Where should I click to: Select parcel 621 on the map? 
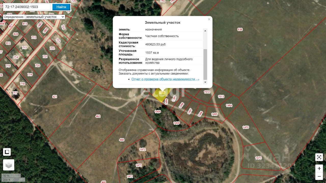pyautogui.click(x=55, y=97)
